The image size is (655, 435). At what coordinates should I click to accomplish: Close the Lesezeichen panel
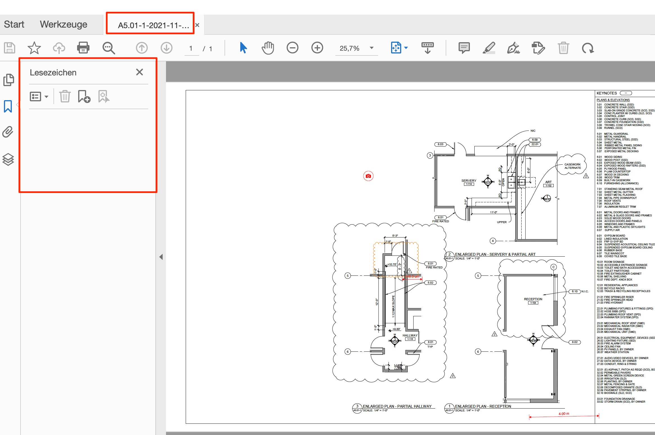pyautogui.click(x=140, y=72)
